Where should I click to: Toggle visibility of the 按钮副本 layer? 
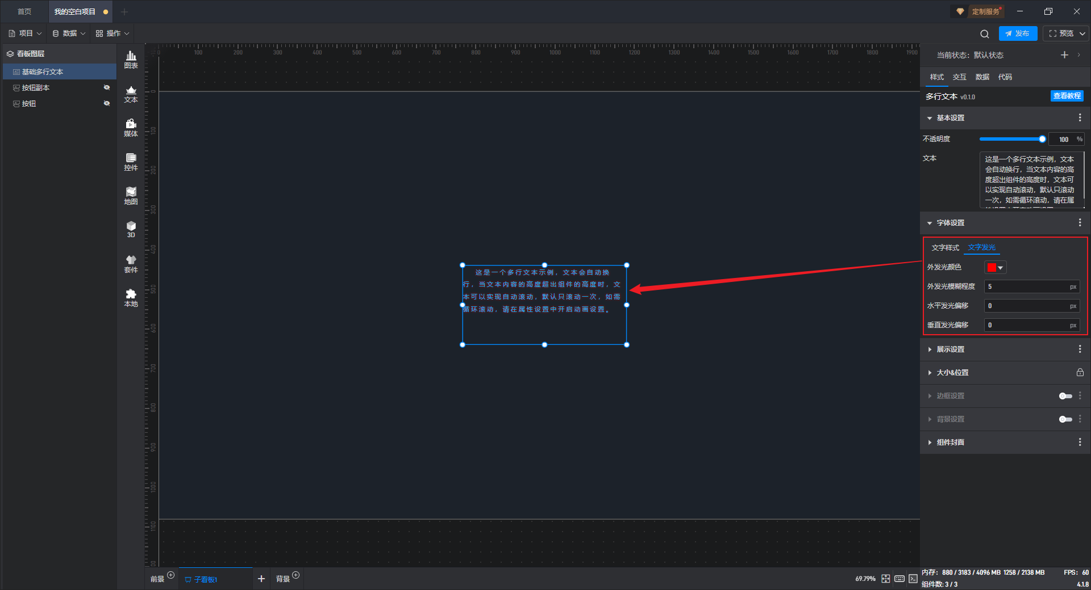pyautogui.click(x=106, y=87)
